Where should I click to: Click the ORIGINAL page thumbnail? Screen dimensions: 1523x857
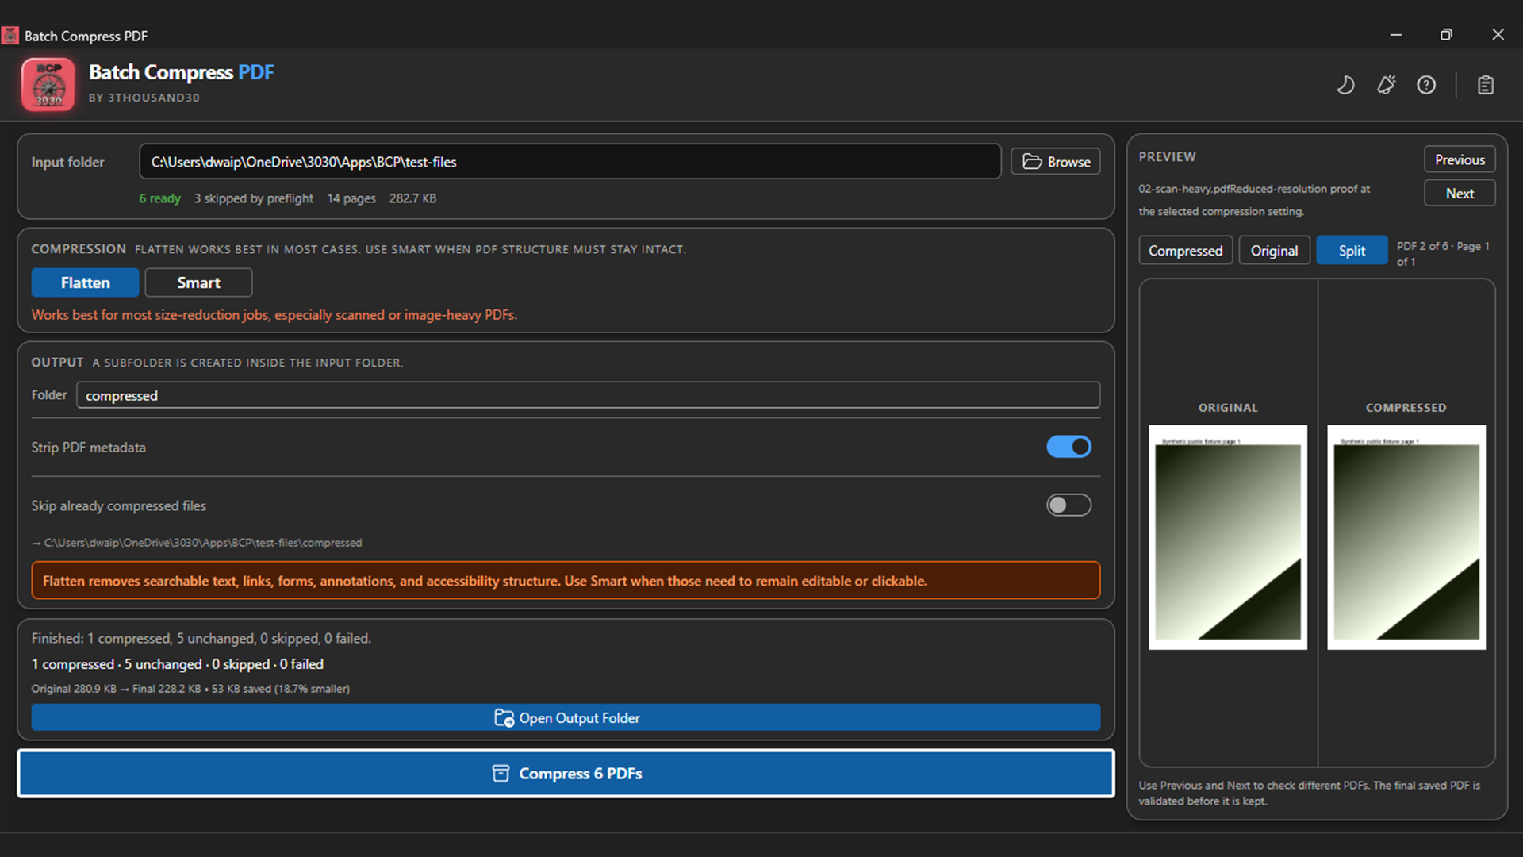click(x=1228, y=538)
